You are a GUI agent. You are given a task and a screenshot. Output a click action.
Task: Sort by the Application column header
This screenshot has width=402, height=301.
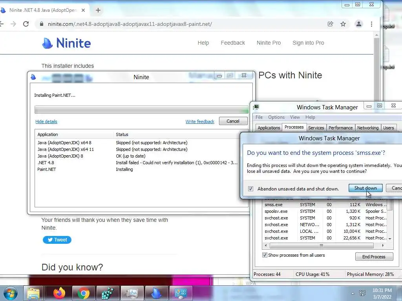point(74,134)
